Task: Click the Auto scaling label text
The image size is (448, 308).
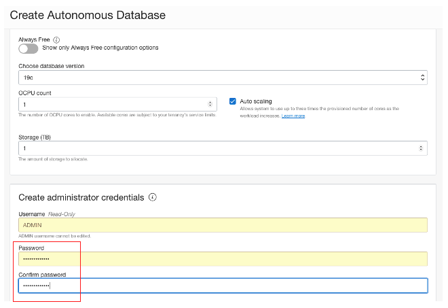Action: pyautogui.click(x=256, y=101)
